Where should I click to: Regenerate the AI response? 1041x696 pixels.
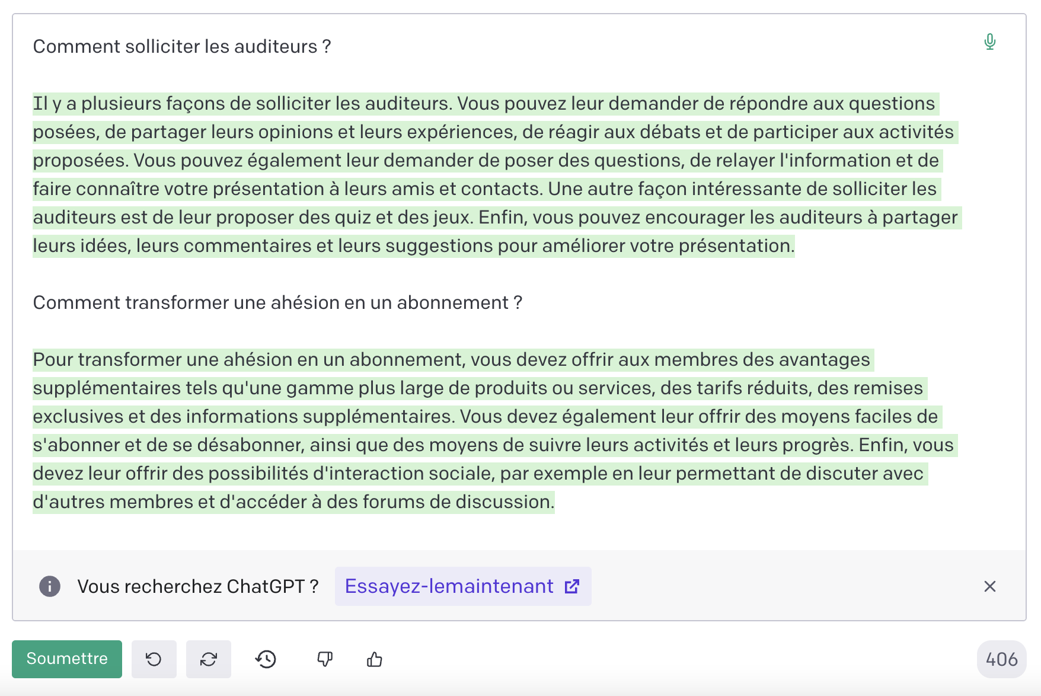coord(208,659)
